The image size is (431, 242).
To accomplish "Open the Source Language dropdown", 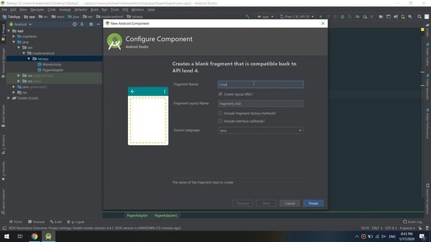I will click(x=261, y=130).
